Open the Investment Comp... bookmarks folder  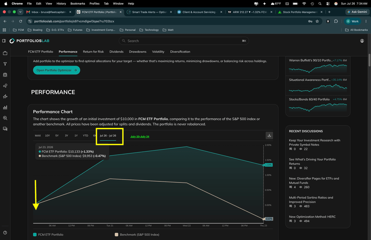point(101,30)
